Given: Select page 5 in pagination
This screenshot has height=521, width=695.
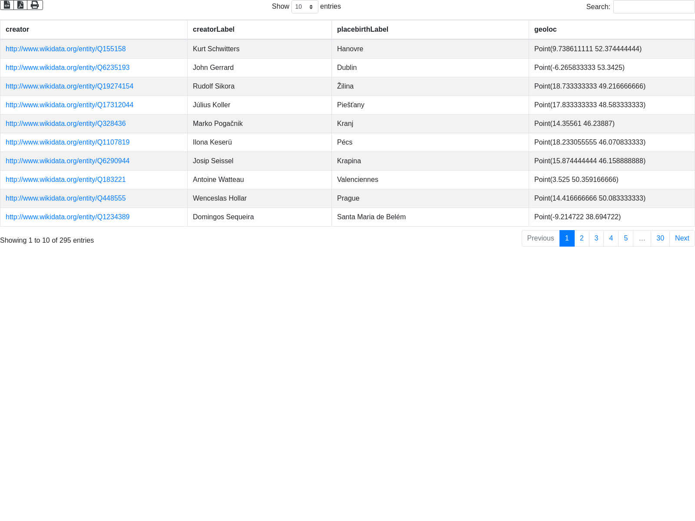Looking at the screenshot, I should pyautogui.click(x=625, y=238).
